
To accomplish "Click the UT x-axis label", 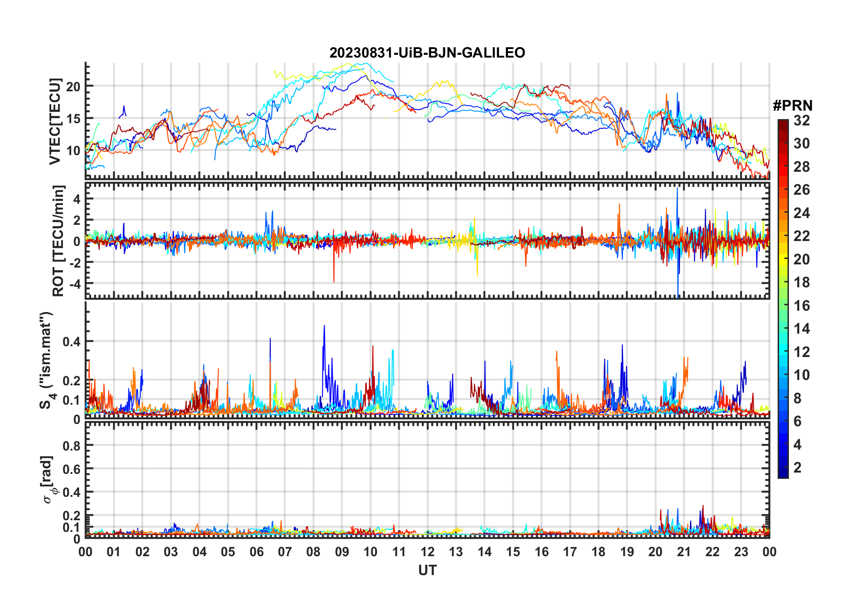I will [427, 570].
